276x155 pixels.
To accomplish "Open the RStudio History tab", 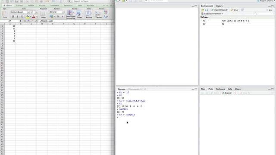I will point(219,6).
